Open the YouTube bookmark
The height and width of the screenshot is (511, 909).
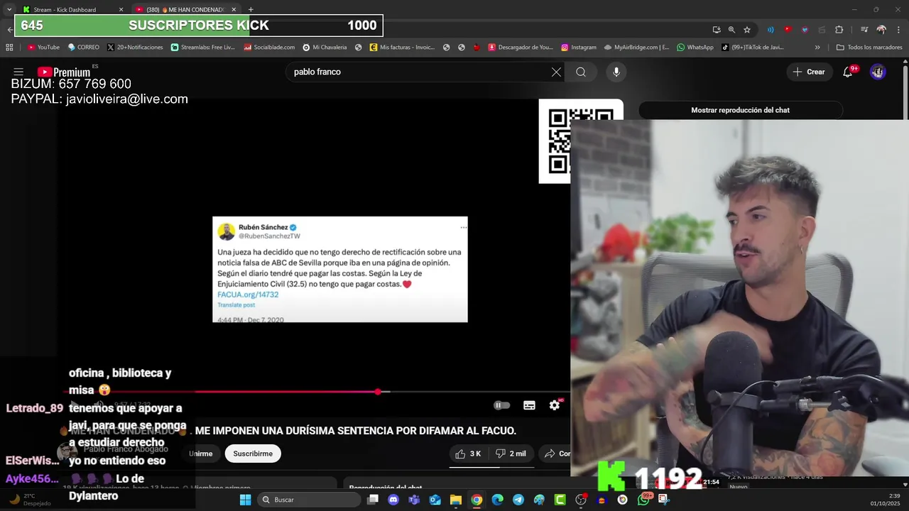point(43,48)
